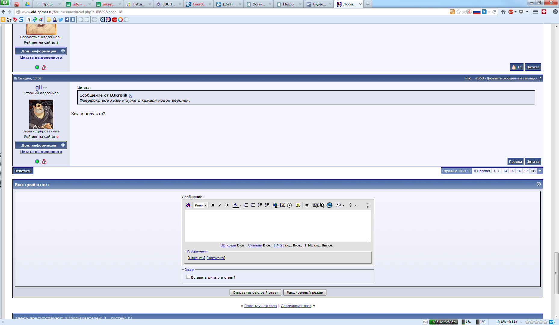
Task: Open the post permalink #353
Action: pyautogui.click(x=480, y=78)
